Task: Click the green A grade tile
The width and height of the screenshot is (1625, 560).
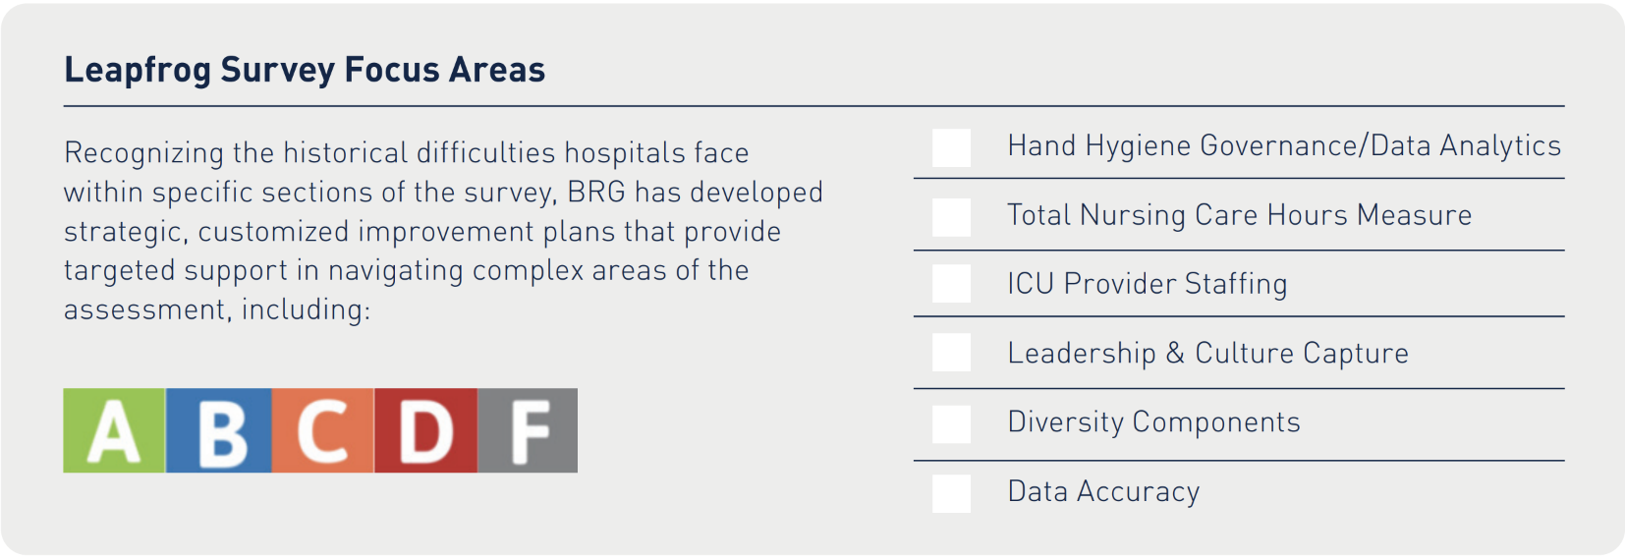Action: pyautogui.click(x=114, y=430)
